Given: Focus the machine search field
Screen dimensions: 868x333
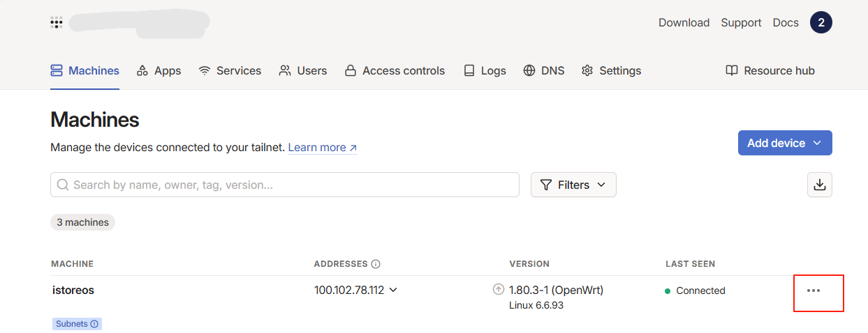Looking at the screenshot, I should (x=285, y=185).
